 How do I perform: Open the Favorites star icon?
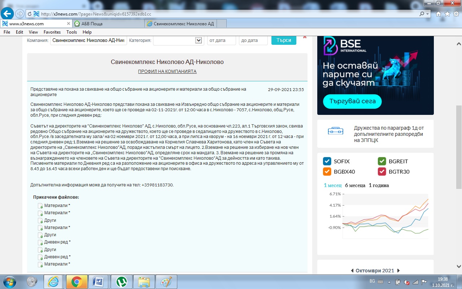click(x=447, y=14)
